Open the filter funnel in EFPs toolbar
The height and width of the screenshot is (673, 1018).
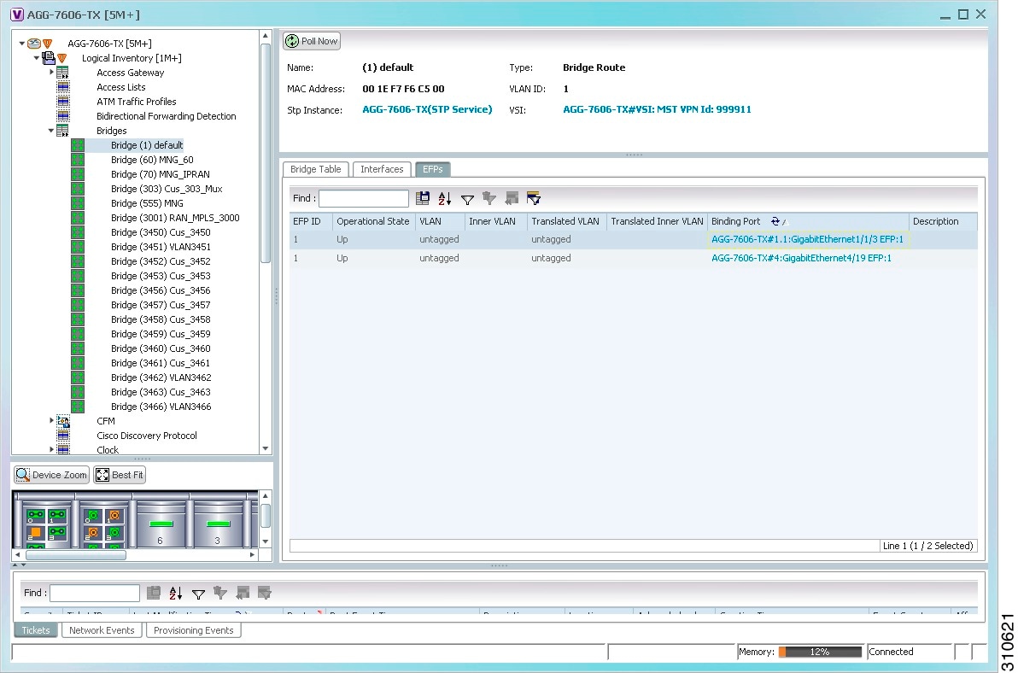pos(467,199)
